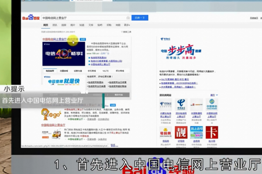
Task: Open the 步步高套餐 link in right panel
Action: click(x=178, y=87)
